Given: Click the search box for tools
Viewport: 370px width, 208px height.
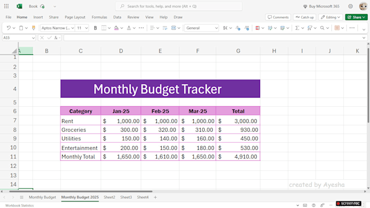Looking at the screenshot, I should (178, 7).
